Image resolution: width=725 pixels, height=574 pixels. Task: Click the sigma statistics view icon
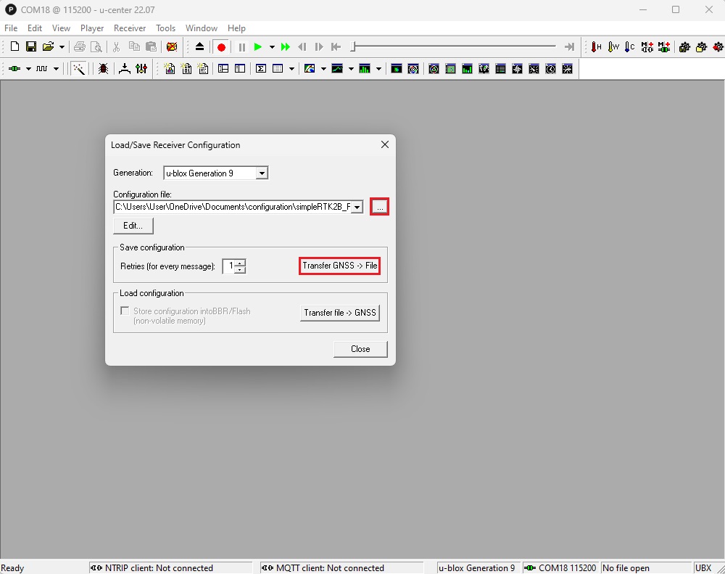click(260, 69)
